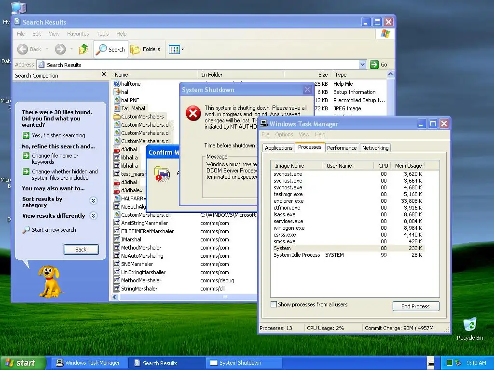The height and width of the screenshot is (370, 494).
Task: Click the Rover search dog character
Action: coord(50,281)
